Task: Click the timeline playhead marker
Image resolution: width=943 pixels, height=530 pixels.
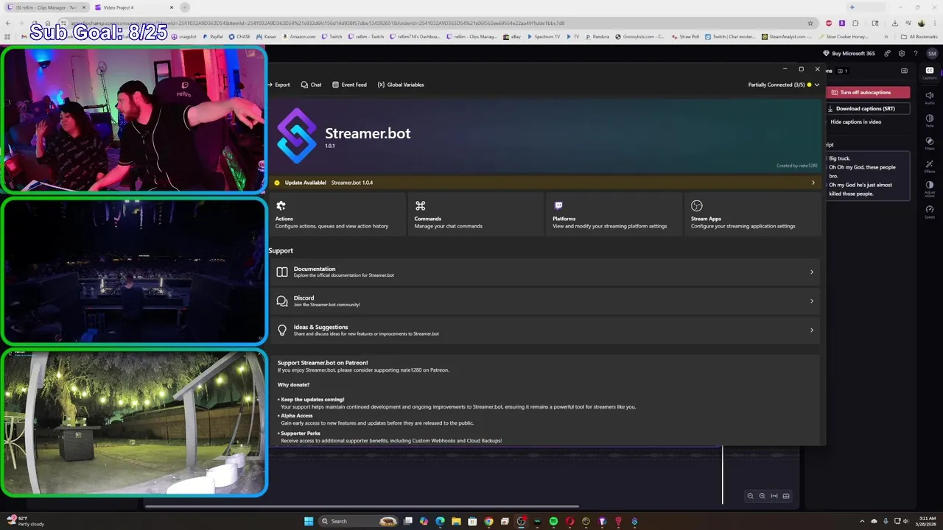Action: coord(722,475)
